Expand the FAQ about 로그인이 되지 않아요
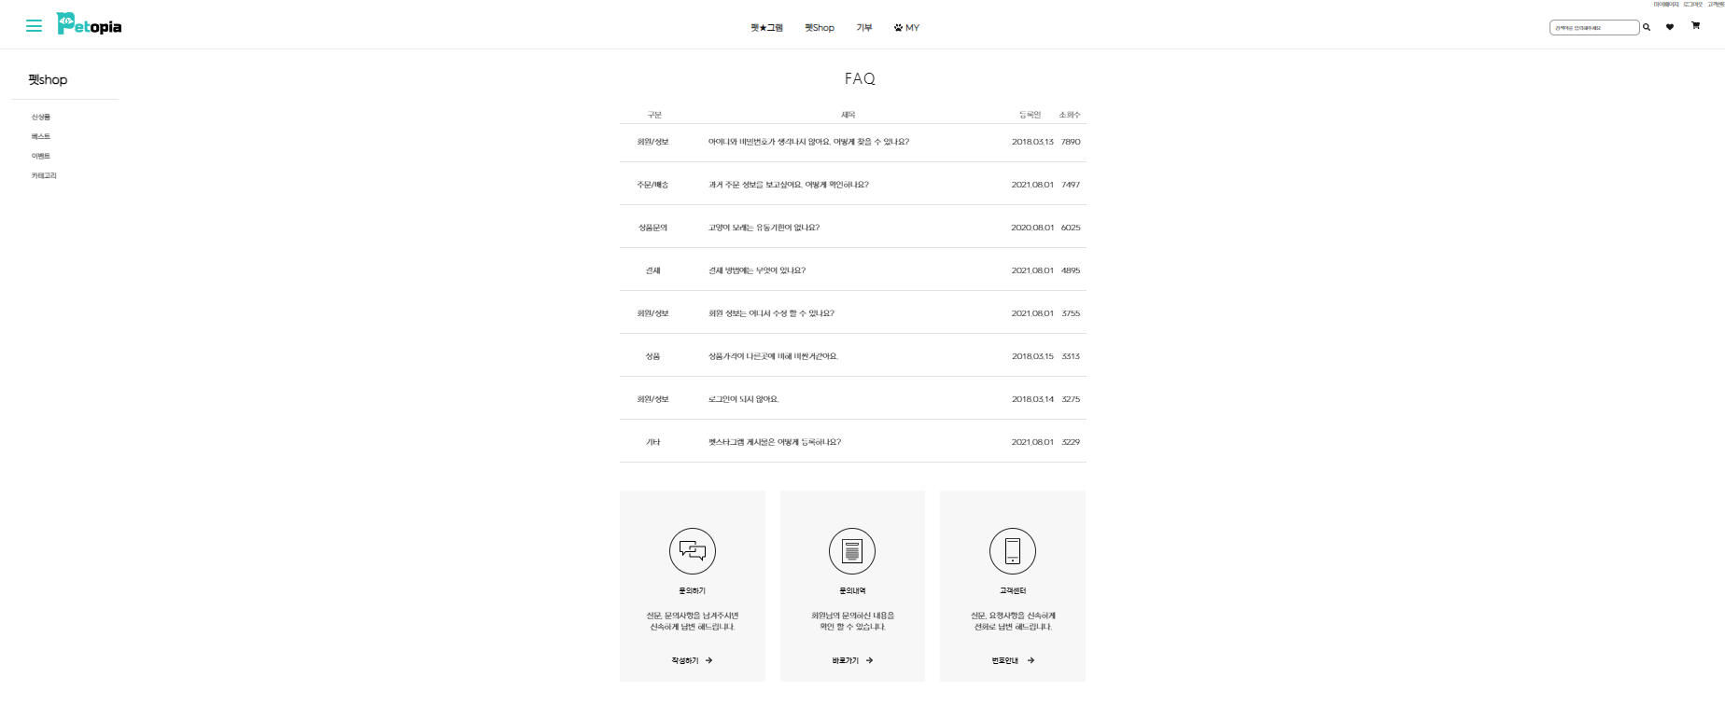The width and height of the screenshot is (1725, 706). click(x=743, y=399)
